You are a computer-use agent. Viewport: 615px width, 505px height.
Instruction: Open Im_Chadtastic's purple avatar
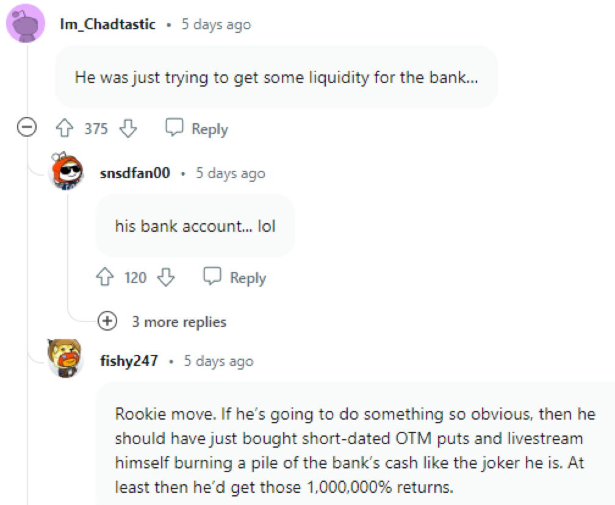[26, 24]
